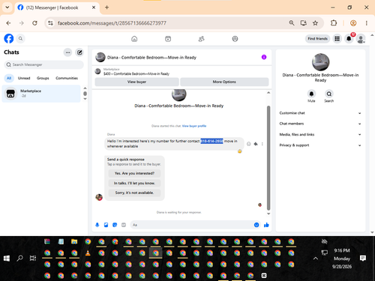Open the Facebook logo home link
The image size is (375, 281).
pos(9,39)
